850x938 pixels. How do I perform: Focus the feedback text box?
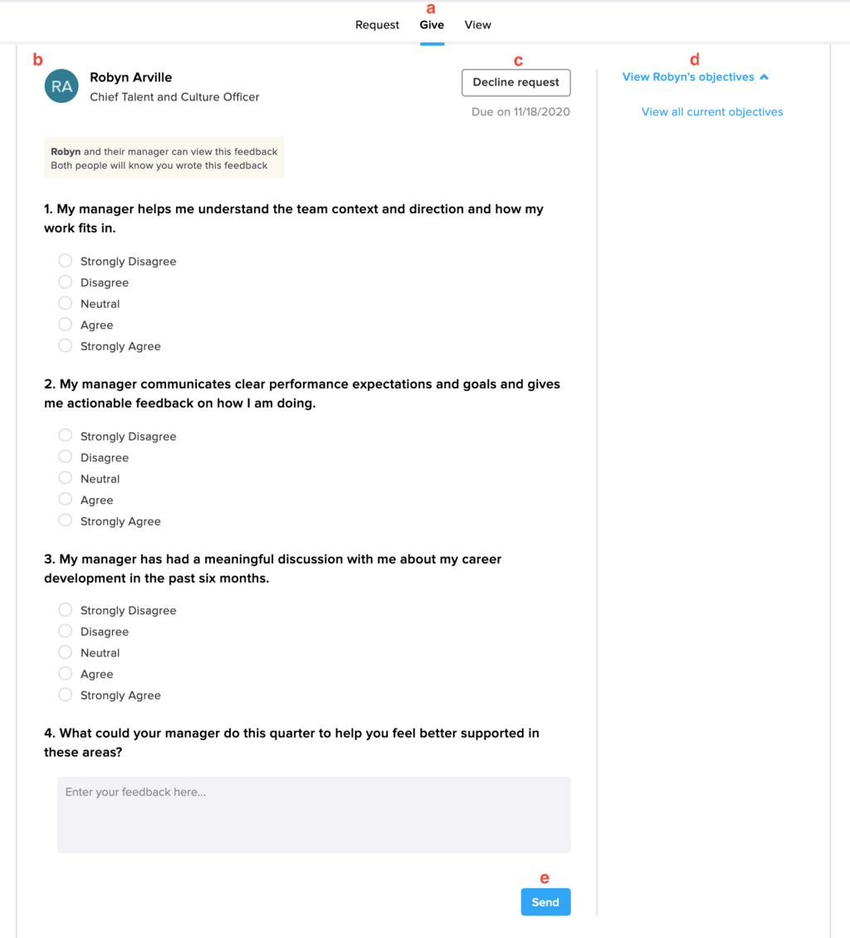pyautogui.click(x=314, y=815)
